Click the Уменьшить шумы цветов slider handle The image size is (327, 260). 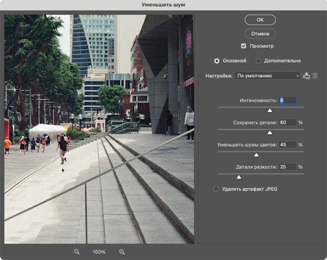256,155
